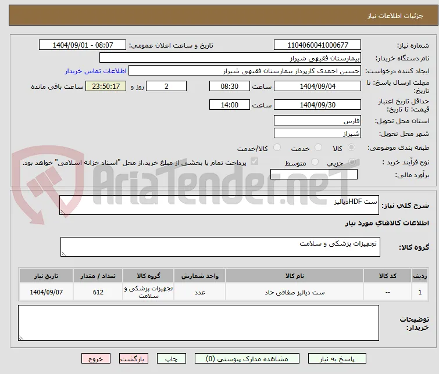
Task: Click the item name ست دیالیز صفاقی حاد
Action: 295,292
